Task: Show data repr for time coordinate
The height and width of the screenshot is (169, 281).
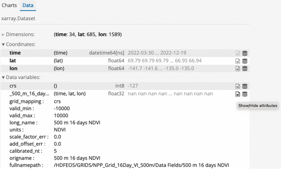Action: (x=245, y=53)
